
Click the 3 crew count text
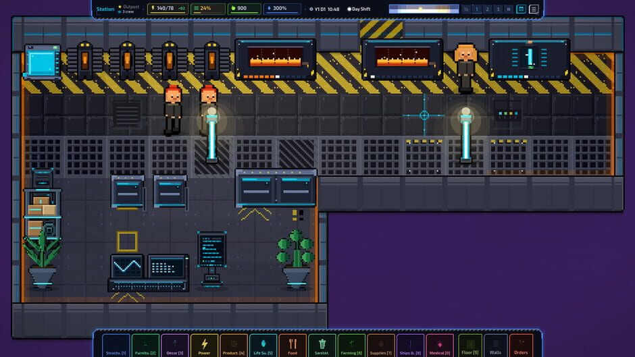coord(126,11)
